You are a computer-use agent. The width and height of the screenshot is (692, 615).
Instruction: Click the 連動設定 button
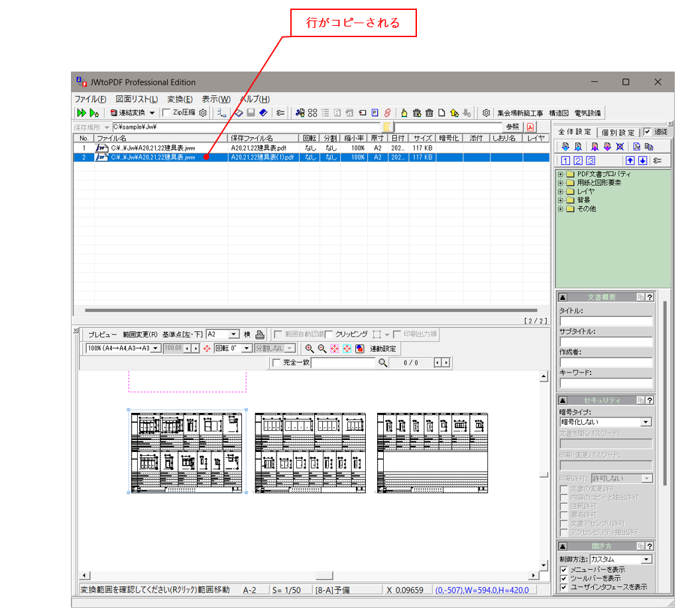[x=382, y=349]
